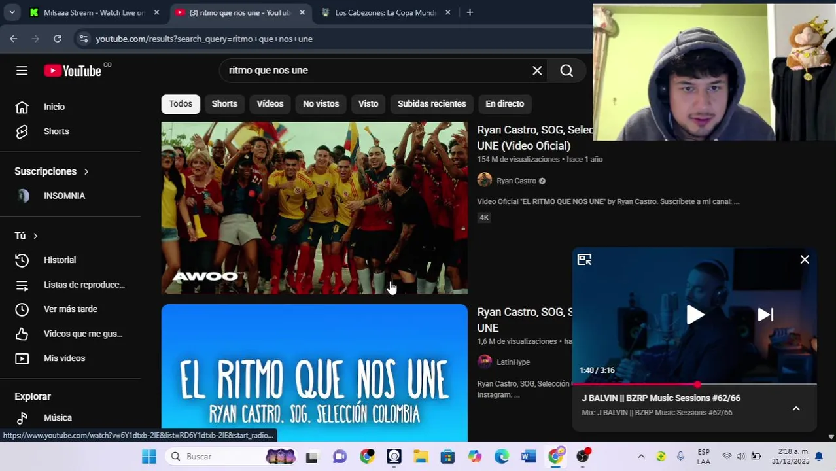This screenshot has height=471, width=836.
Task: Open Microsoft Edge from the taskbar
Action: coord(502,457)
